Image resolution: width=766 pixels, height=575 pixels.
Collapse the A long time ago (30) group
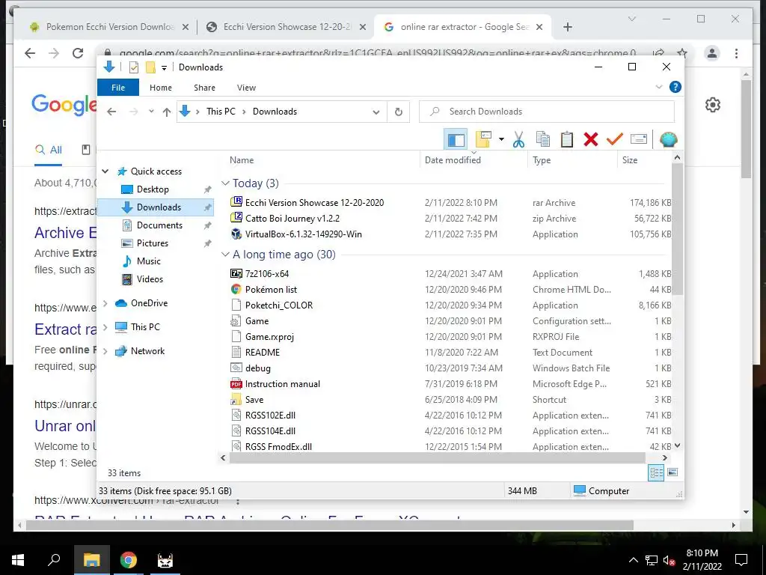pyautogui.click(x=225, y=255)
